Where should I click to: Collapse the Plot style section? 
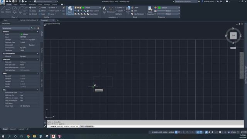(37, 59)
